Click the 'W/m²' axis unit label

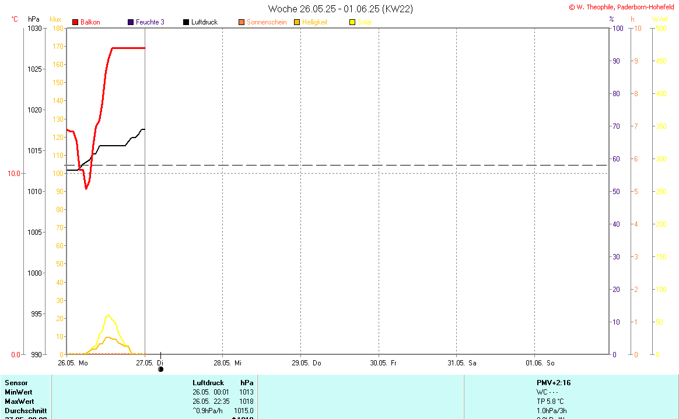tap(659, 19)
